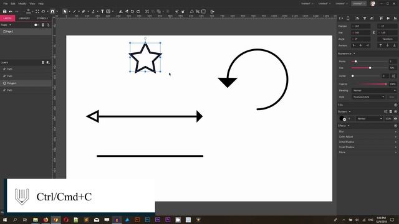Image resolution: width=399 pixels, height=224 pixels.
Task: Select the left anchor option
Action: pyautogui.click(x=354, y=45)
